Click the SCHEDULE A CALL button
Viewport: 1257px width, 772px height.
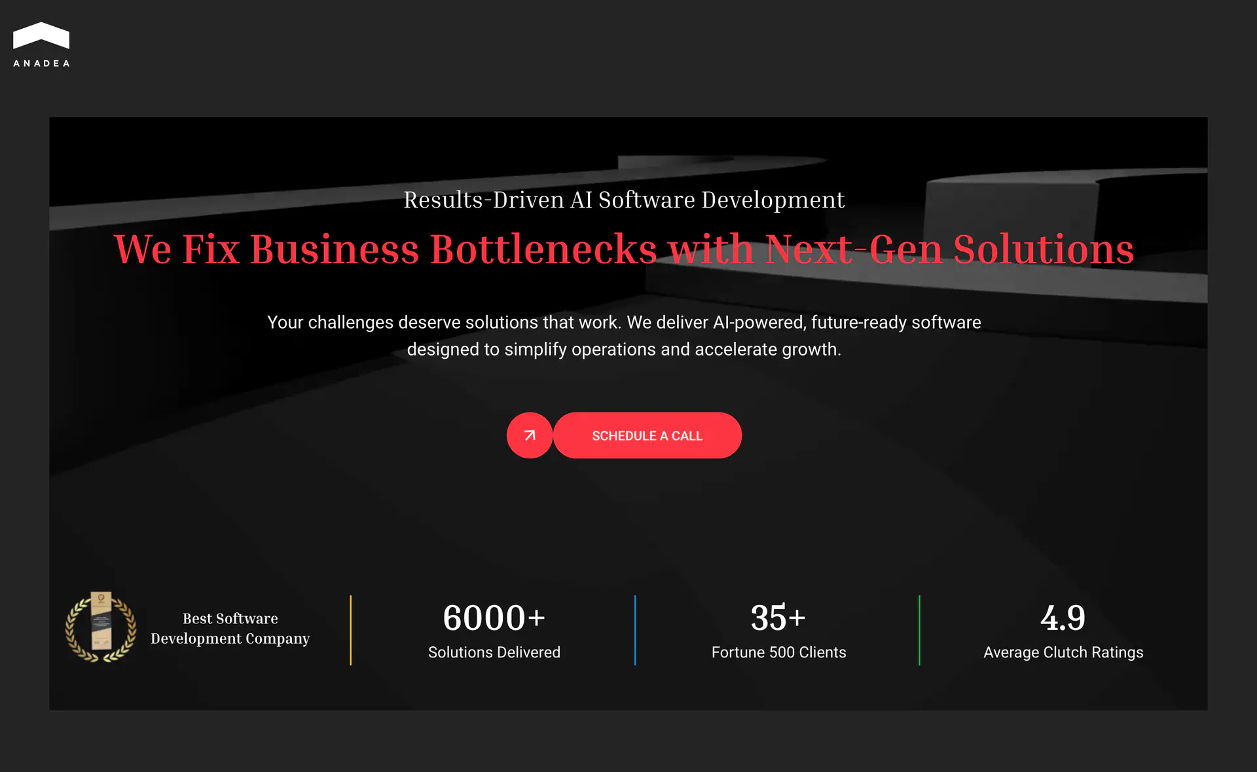(x=647, y=435)
